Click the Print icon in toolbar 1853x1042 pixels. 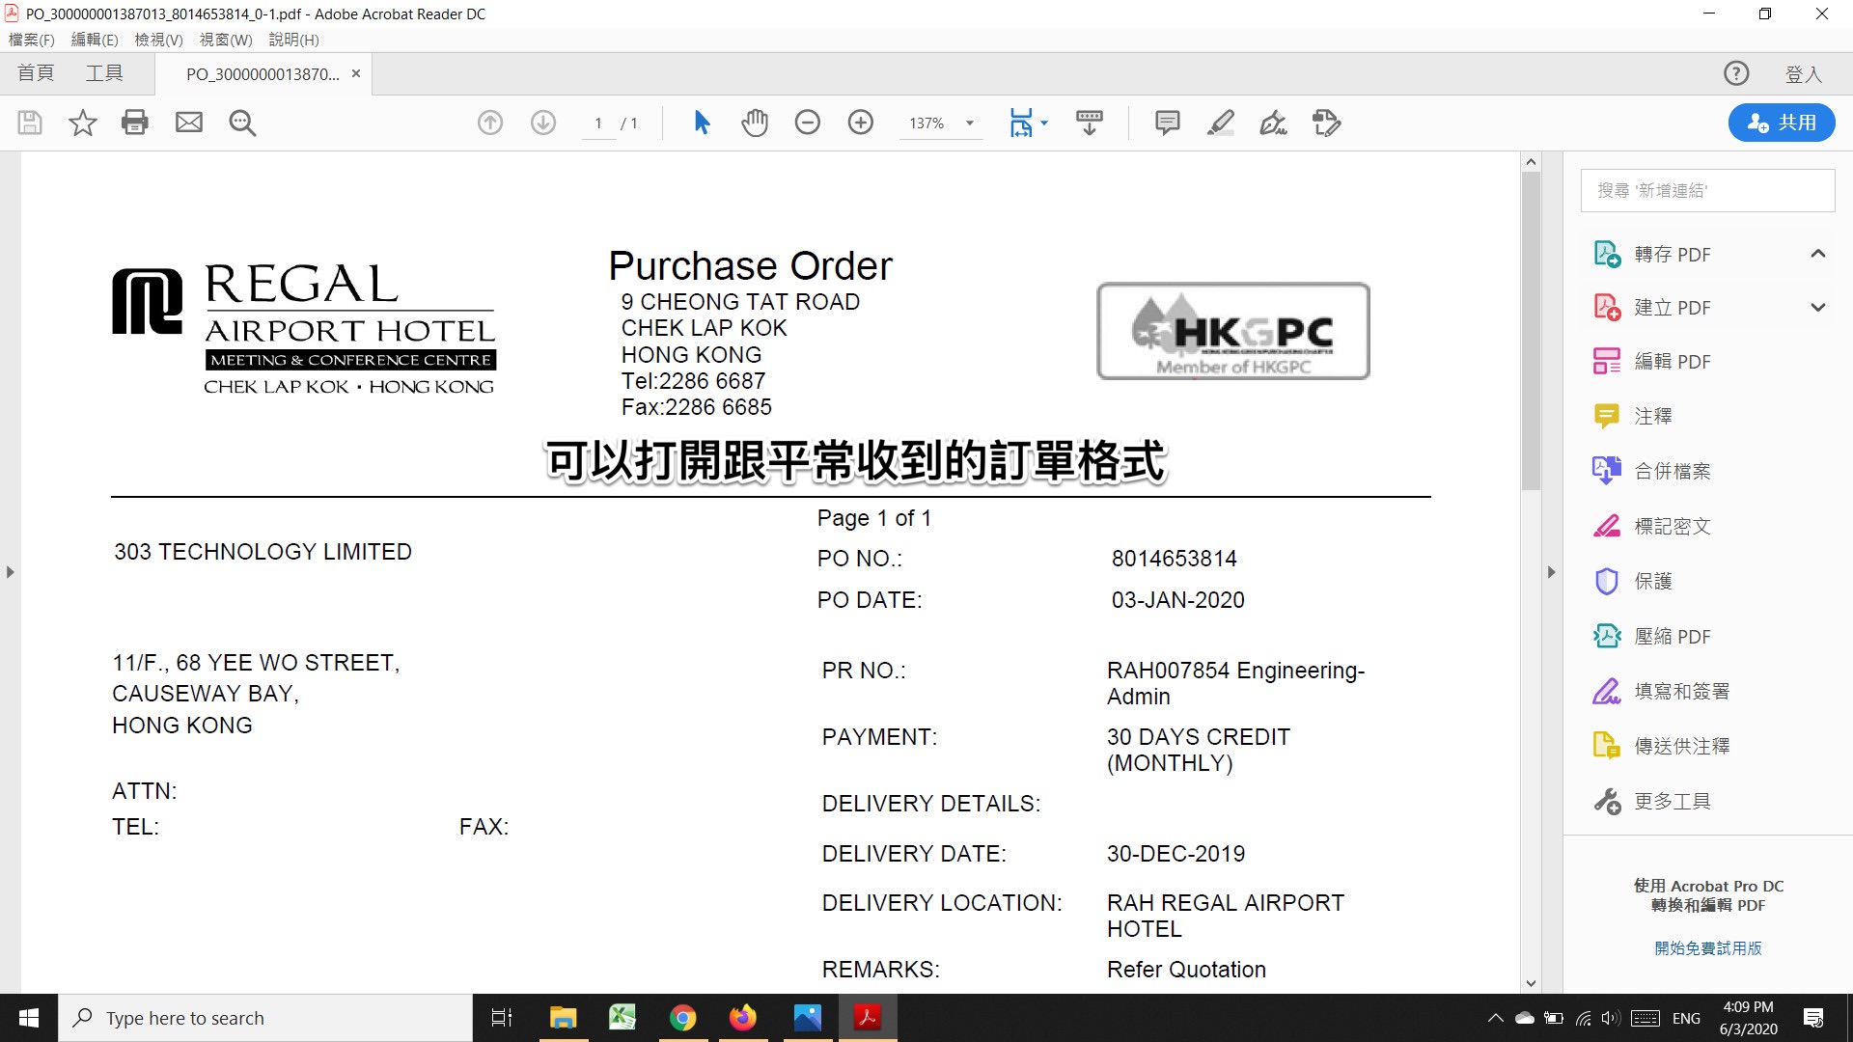click(x=135, y=123)
